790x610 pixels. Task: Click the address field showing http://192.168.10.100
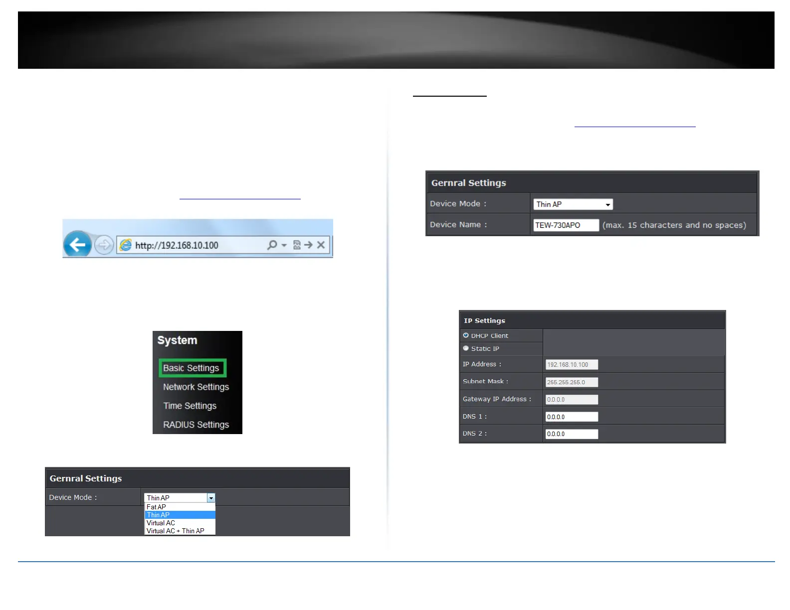click(223, 245)
